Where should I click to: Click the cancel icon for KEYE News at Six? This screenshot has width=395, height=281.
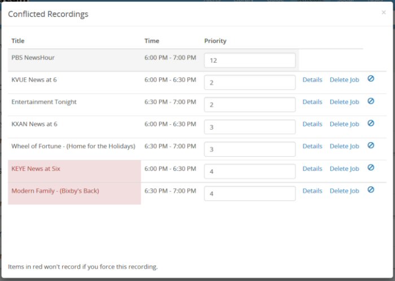[x=371, y=168]
